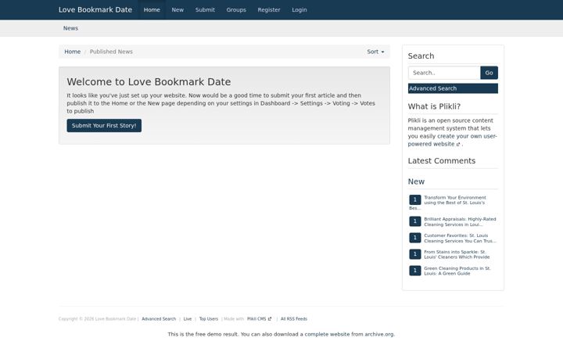The height and width of the screenshot is (352, 563).
Task: Open the All RSS Feeds footer link
Action: pyautogui.click(x=294, y=319)
